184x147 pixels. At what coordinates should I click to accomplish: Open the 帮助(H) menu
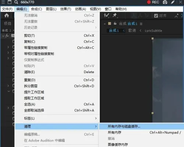click(x=121, y=9)
